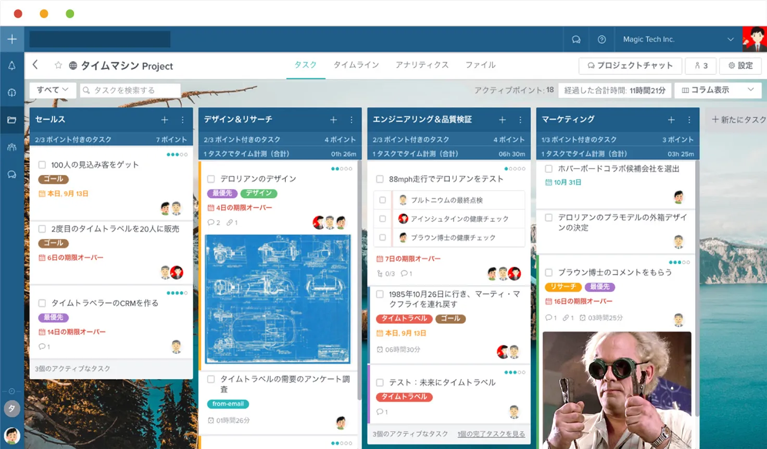Click attachment icon on デロリアンのデザイン card
Screen dimensions: 767x449
point(232,222)
